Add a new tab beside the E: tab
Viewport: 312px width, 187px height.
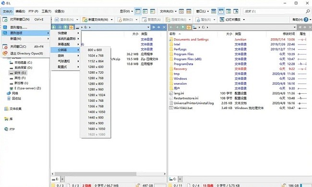pos(62,179)
